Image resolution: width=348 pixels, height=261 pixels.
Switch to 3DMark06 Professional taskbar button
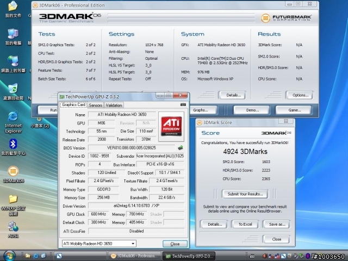tap(135, 256)
